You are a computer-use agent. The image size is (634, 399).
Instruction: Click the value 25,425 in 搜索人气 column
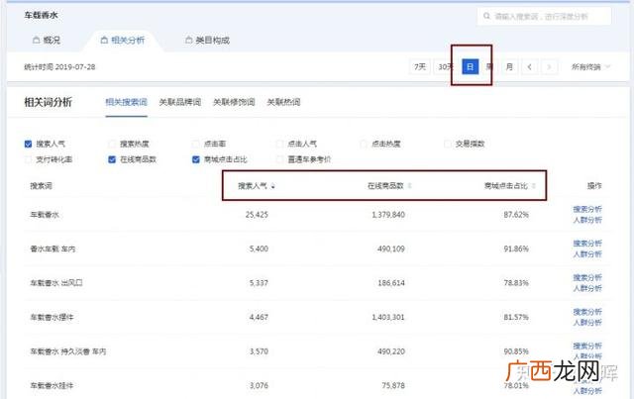(x=257, y=215)
